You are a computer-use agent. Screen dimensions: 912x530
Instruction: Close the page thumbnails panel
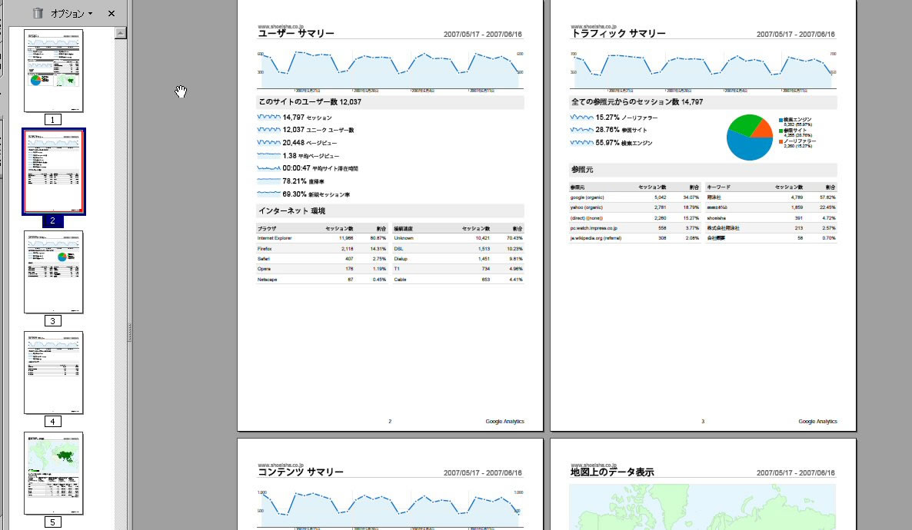pyautogui.click(x=112, y=14)
